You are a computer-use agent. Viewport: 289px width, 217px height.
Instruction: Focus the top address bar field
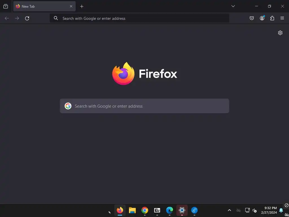[x=139, y=18]
